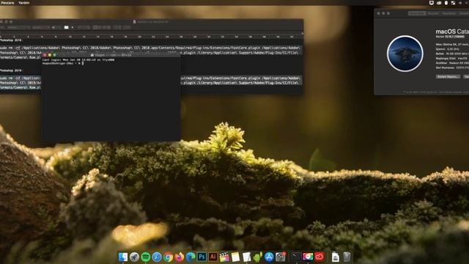Open the TextEdit line spacing dropdown
This screenshot has height=264, width=469.
[117, 27]
